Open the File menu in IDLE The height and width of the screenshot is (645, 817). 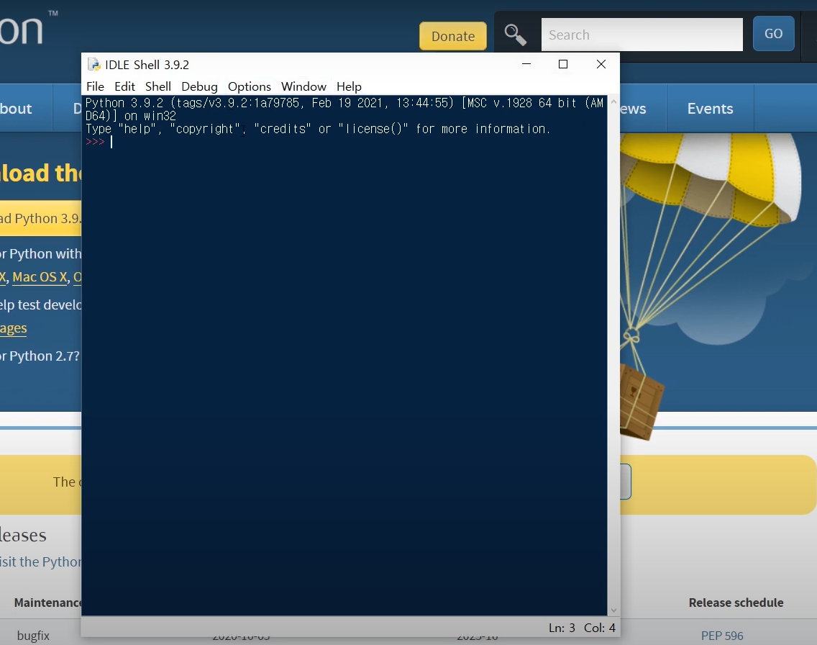pyautogui.click(x=96, y=86)
